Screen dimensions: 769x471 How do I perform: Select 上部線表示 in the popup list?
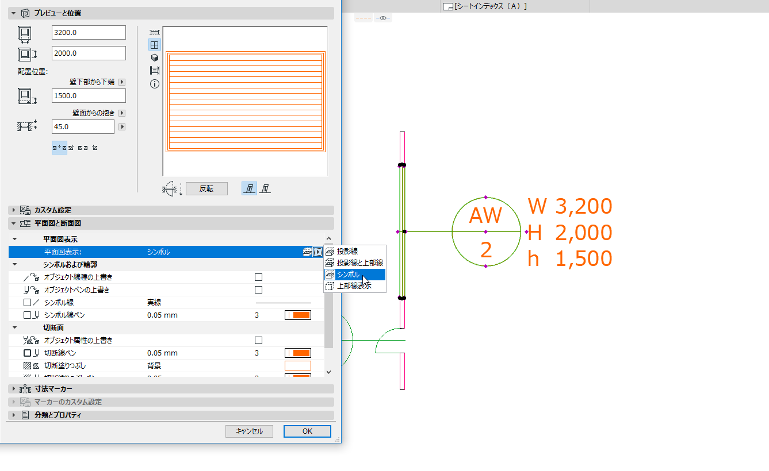tap(354, 286)
